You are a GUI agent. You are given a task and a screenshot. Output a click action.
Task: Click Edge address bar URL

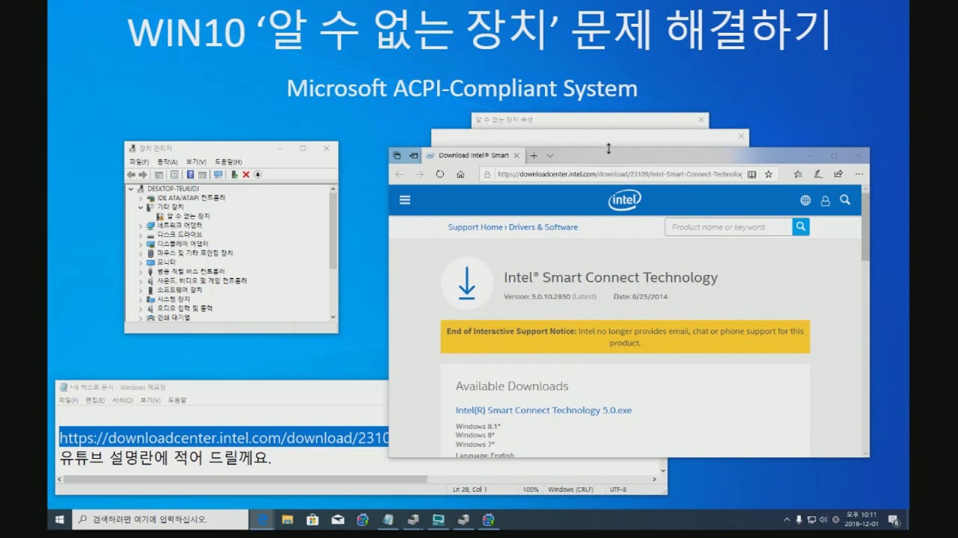619,174
